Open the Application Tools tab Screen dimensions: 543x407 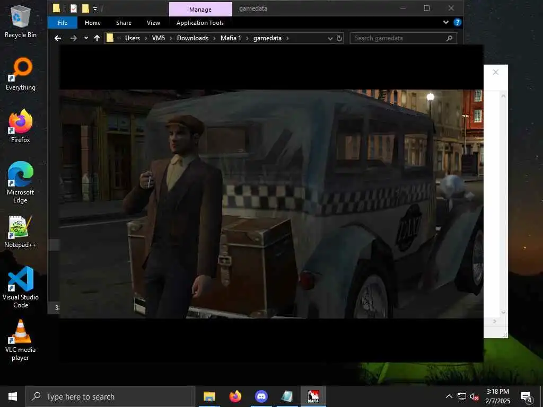tap(200, 23)
